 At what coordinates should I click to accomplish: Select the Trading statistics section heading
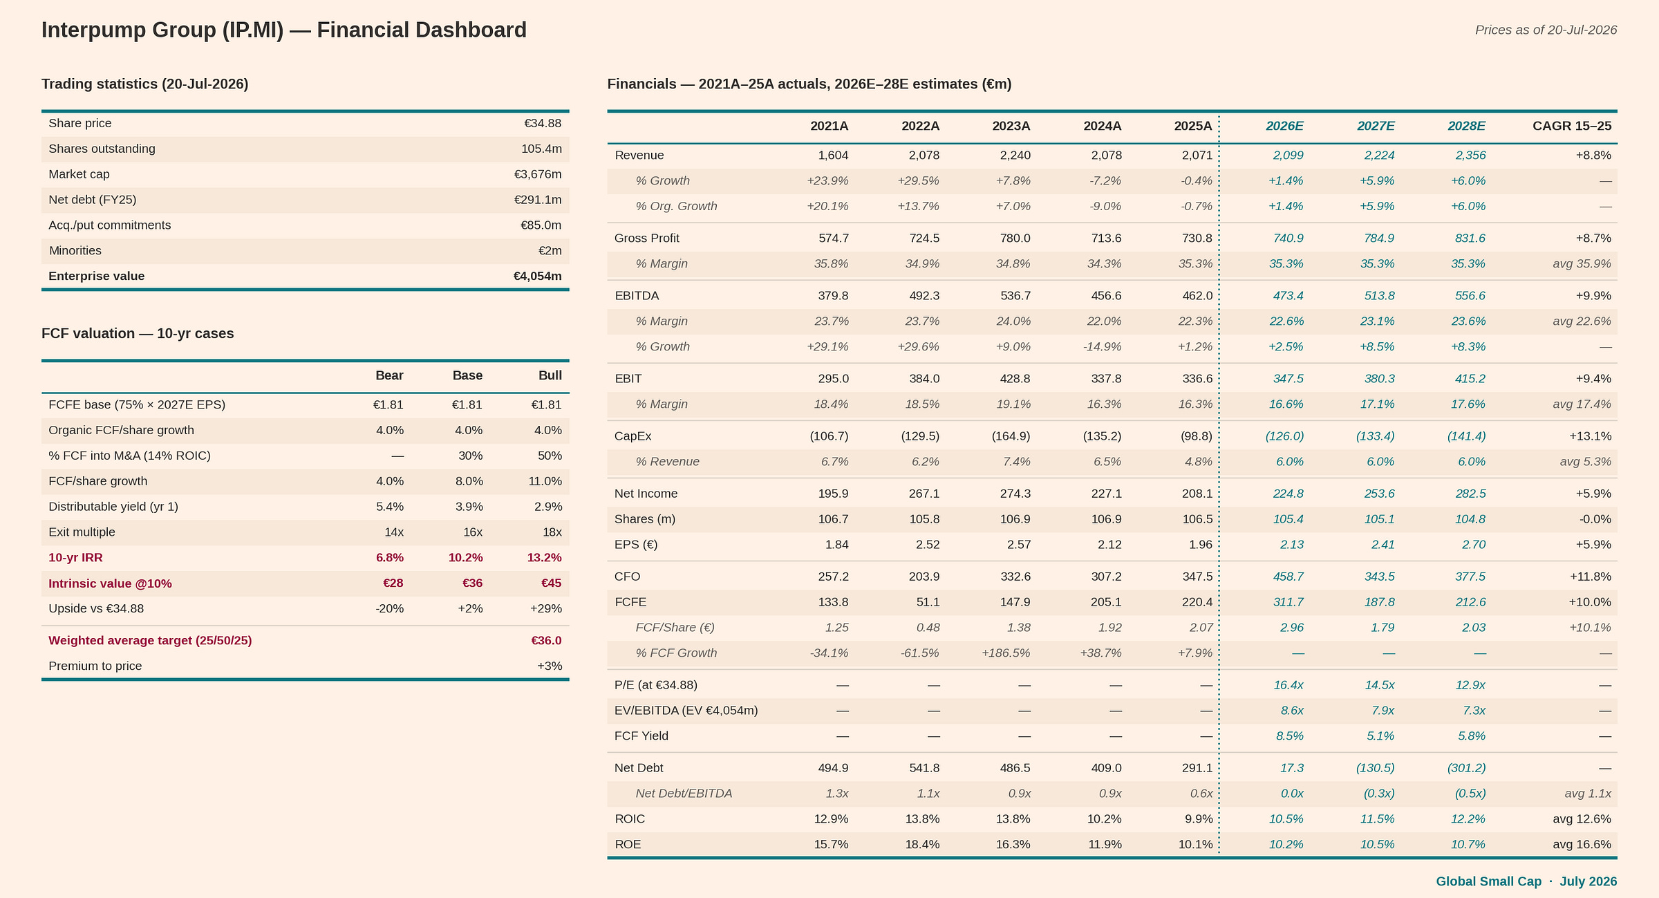point(145,84)
